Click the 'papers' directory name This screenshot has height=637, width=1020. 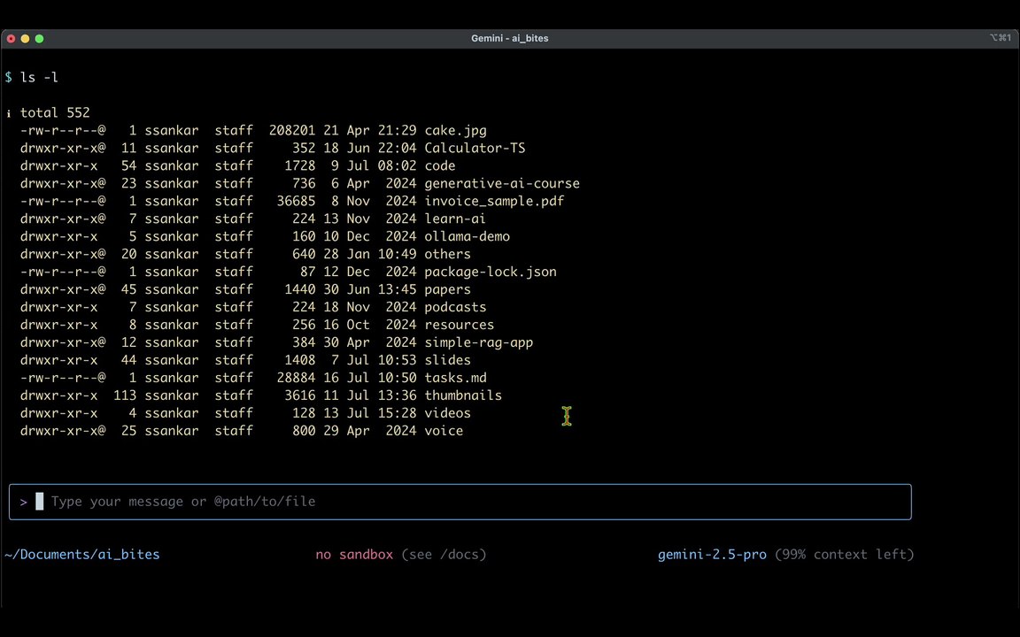(447, 289)
